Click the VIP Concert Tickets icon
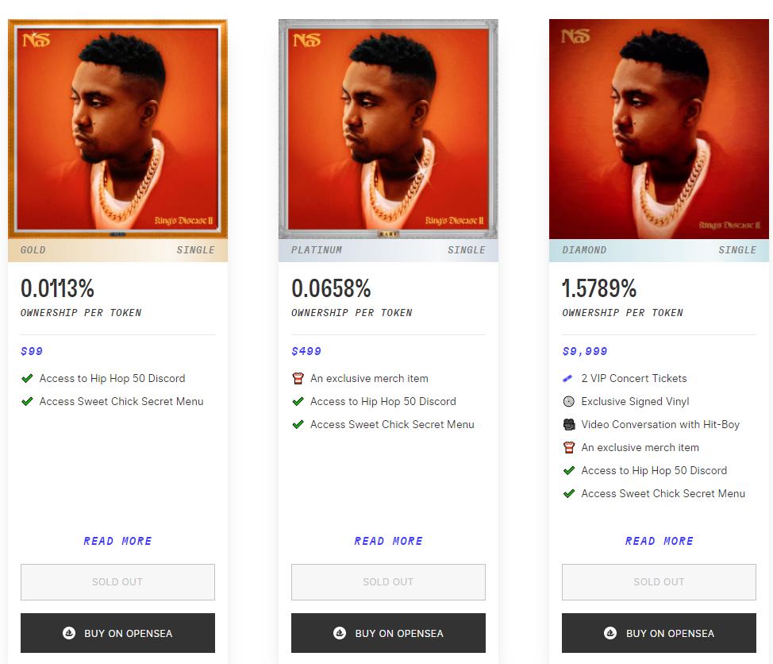Image resolution: width=773 pixels, height=664 pixels. tap(568, 378)
